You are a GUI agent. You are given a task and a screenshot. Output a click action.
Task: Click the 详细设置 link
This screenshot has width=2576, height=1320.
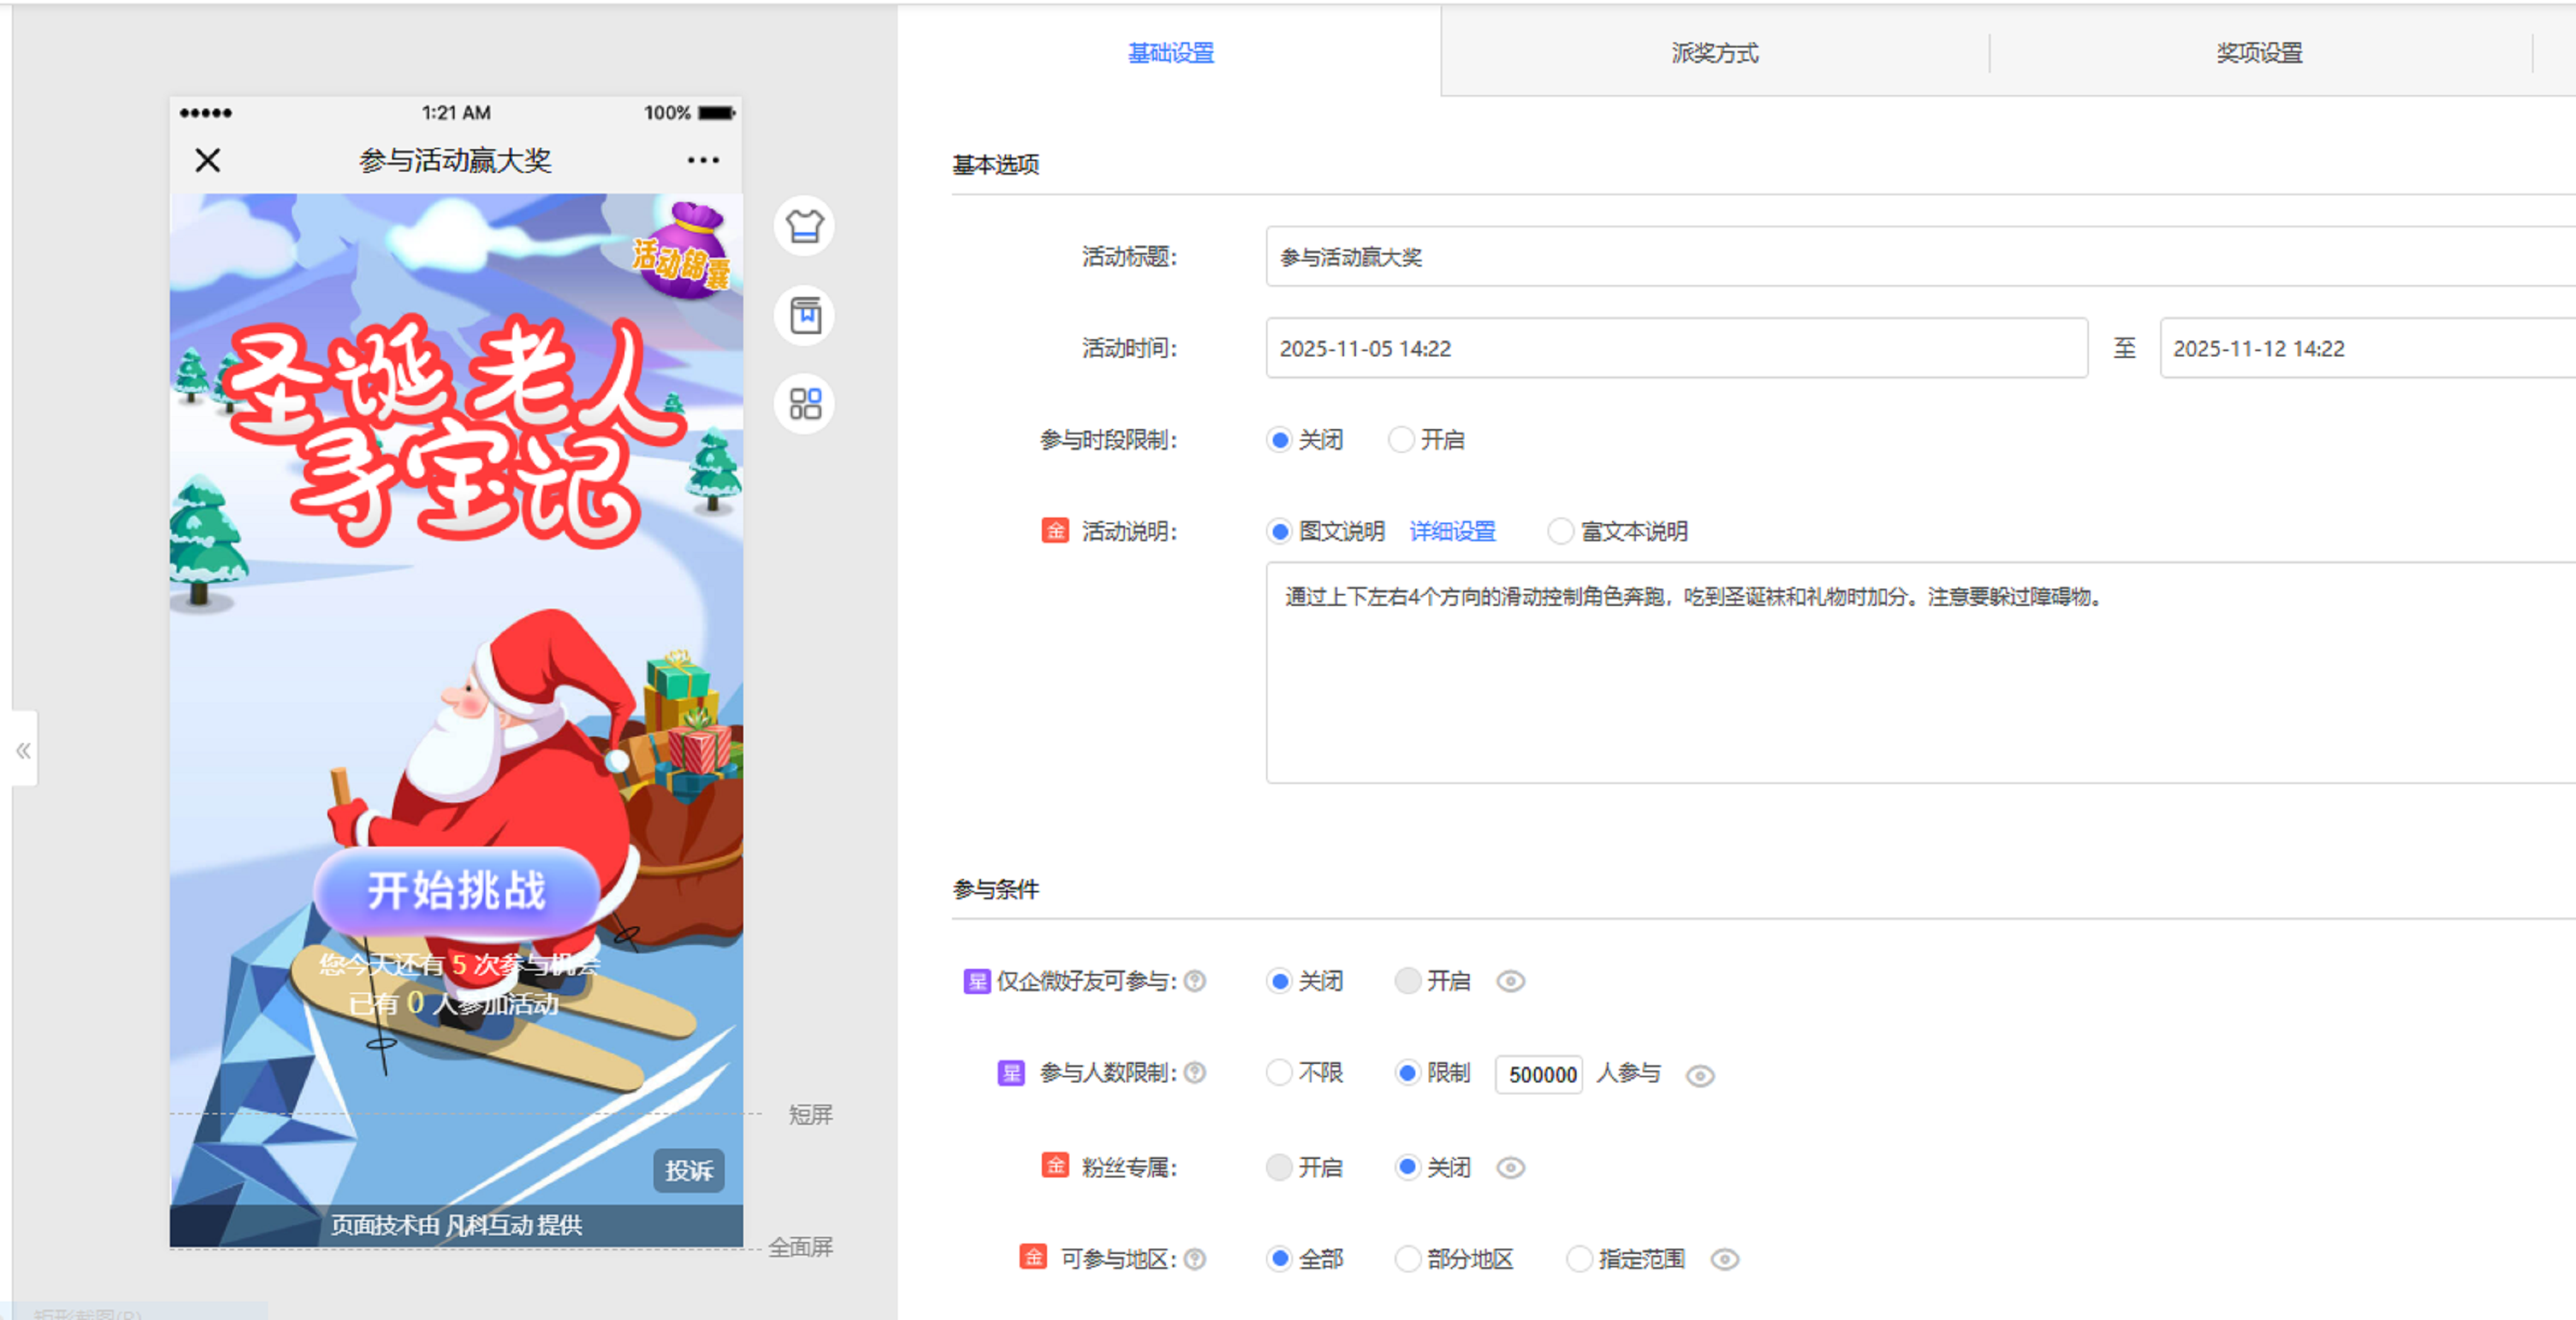pyautogui.click(x=1452, y=531)
